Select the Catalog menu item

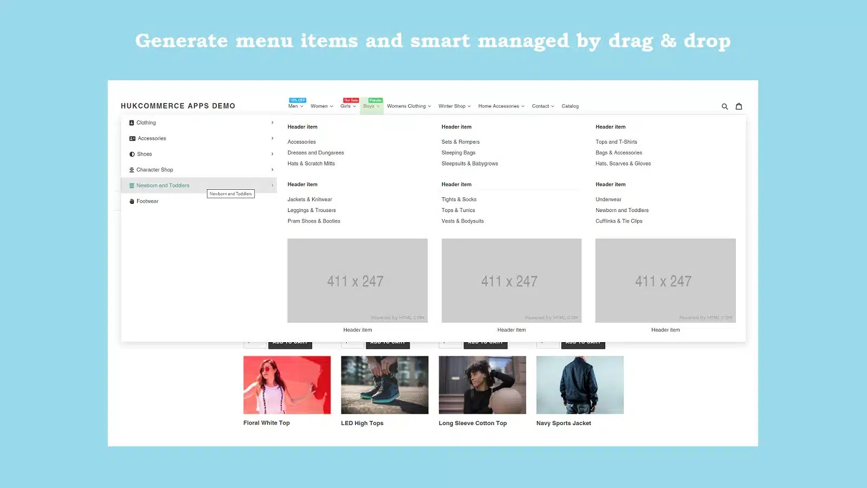[x=570, y=106]
